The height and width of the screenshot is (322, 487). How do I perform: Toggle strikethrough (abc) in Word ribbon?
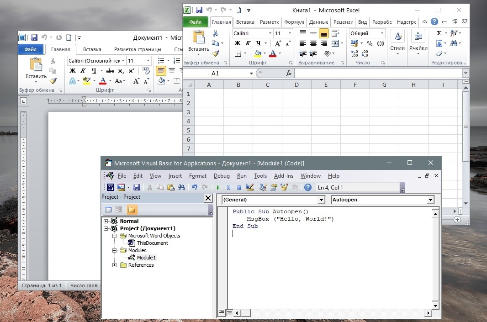110,71
